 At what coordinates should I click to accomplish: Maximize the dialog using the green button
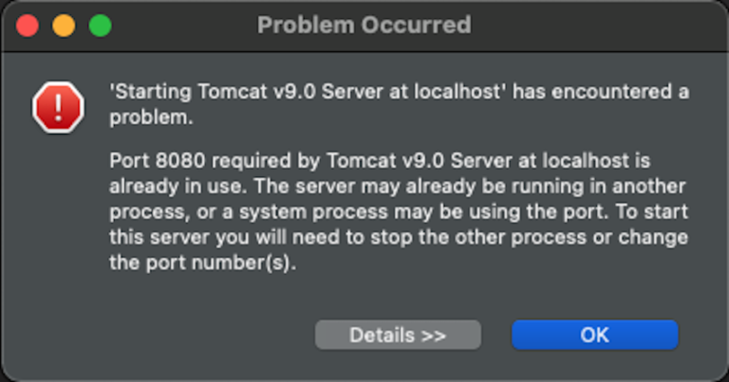tap(100, 25)
